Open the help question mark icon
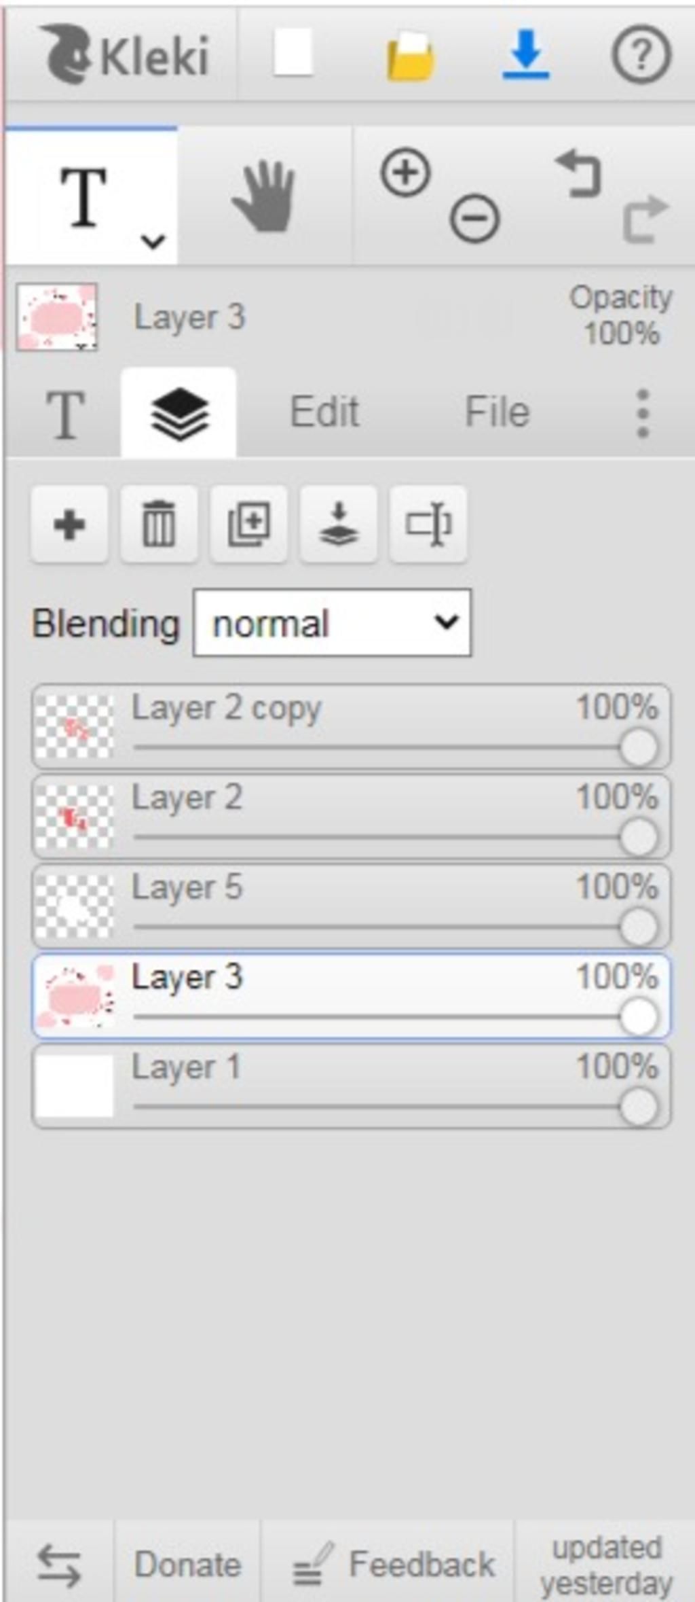 pyautogui.click(x=641, y=54)
